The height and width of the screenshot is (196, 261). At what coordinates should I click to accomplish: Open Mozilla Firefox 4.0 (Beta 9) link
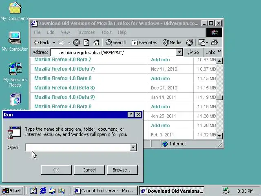pyautogui.click(x=64, y=97)
